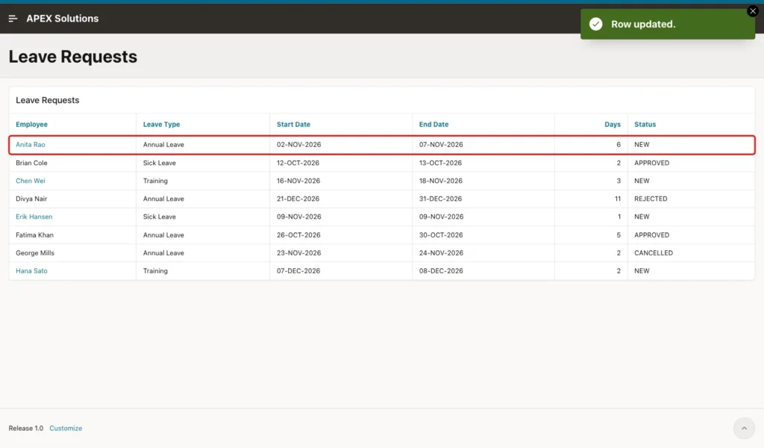Click Fatima Khan's days value 5

coord(619,235)
